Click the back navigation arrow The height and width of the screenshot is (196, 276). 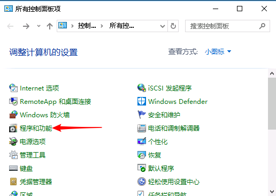click(x=10, y=26)
